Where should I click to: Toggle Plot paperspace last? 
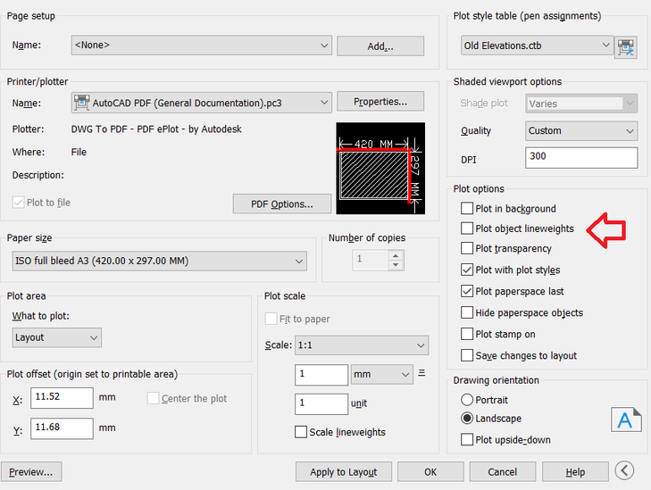[x=467, y=291]
